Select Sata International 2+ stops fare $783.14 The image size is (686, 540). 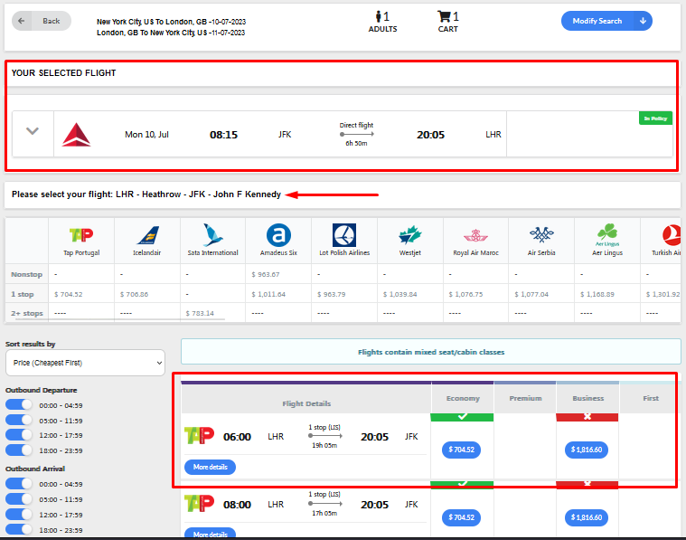coord(200,313)
